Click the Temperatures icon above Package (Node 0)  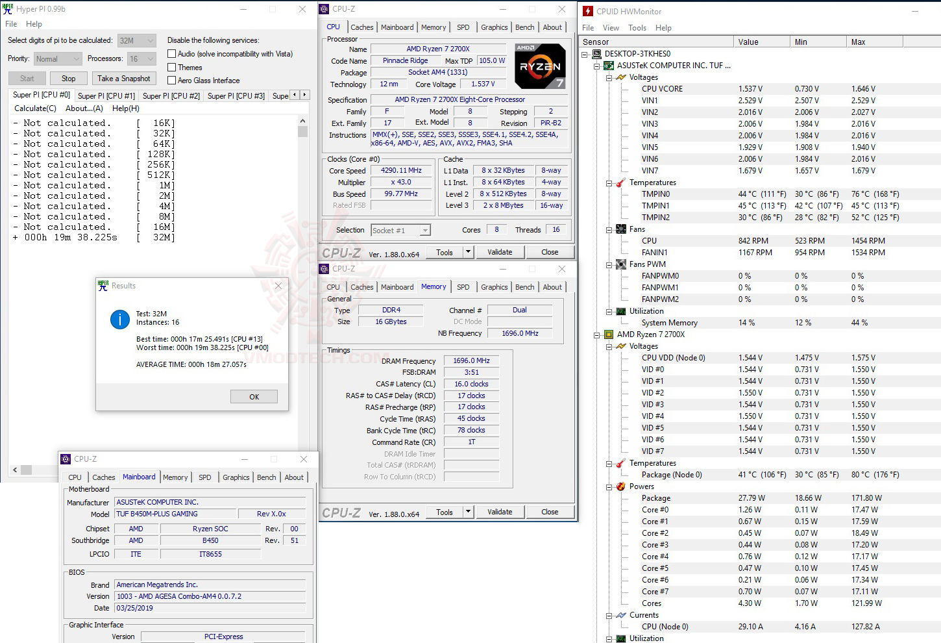[x=621, y=463]
